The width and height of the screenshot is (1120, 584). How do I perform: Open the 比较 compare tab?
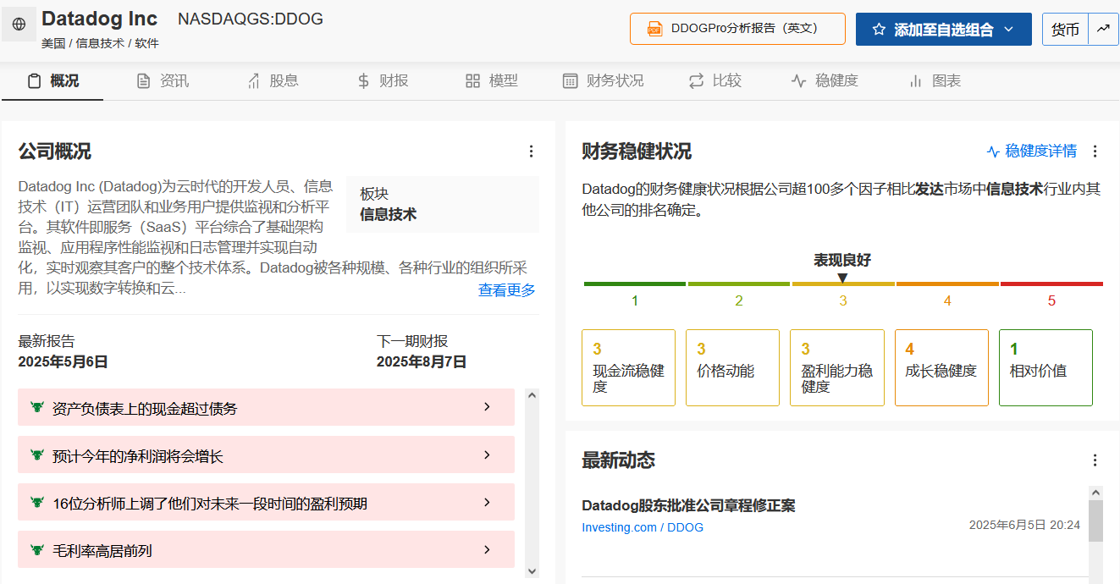point(715,81)
